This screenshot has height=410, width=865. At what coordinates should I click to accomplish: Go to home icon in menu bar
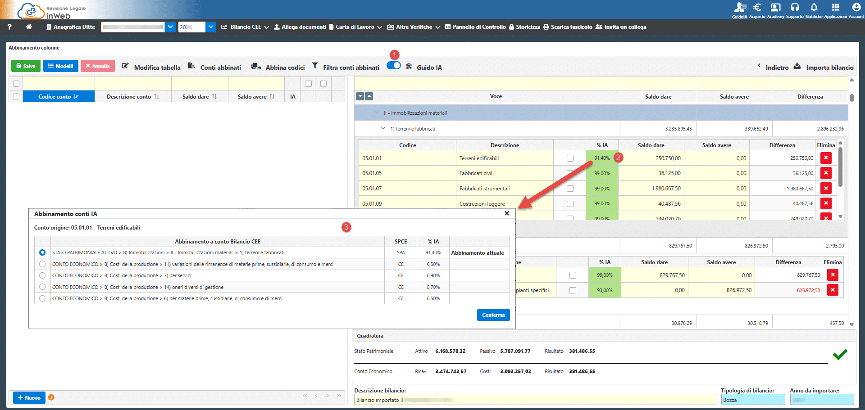[x=29, y=27]
